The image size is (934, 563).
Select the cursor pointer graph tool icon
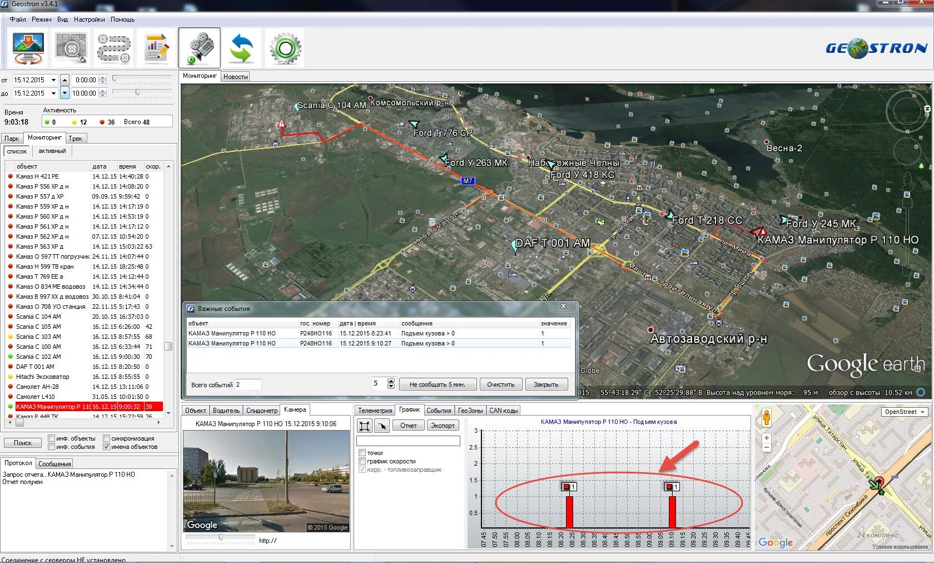[x=381, y=426]
